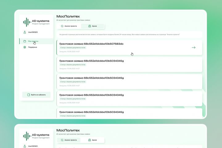Select the Архив tab in upper screen
This screenshot has height=148, width=222.
[x=92, y=26]
